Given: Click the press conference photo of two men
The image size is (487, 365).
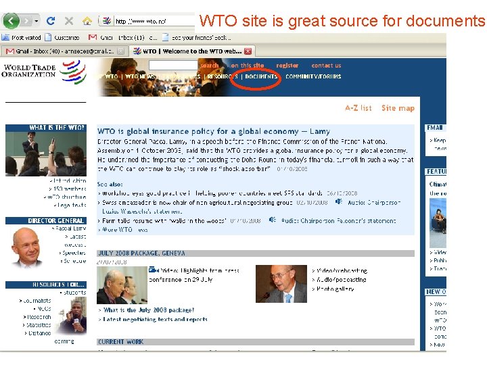Looking at the screenshot, I should [122, 285].
